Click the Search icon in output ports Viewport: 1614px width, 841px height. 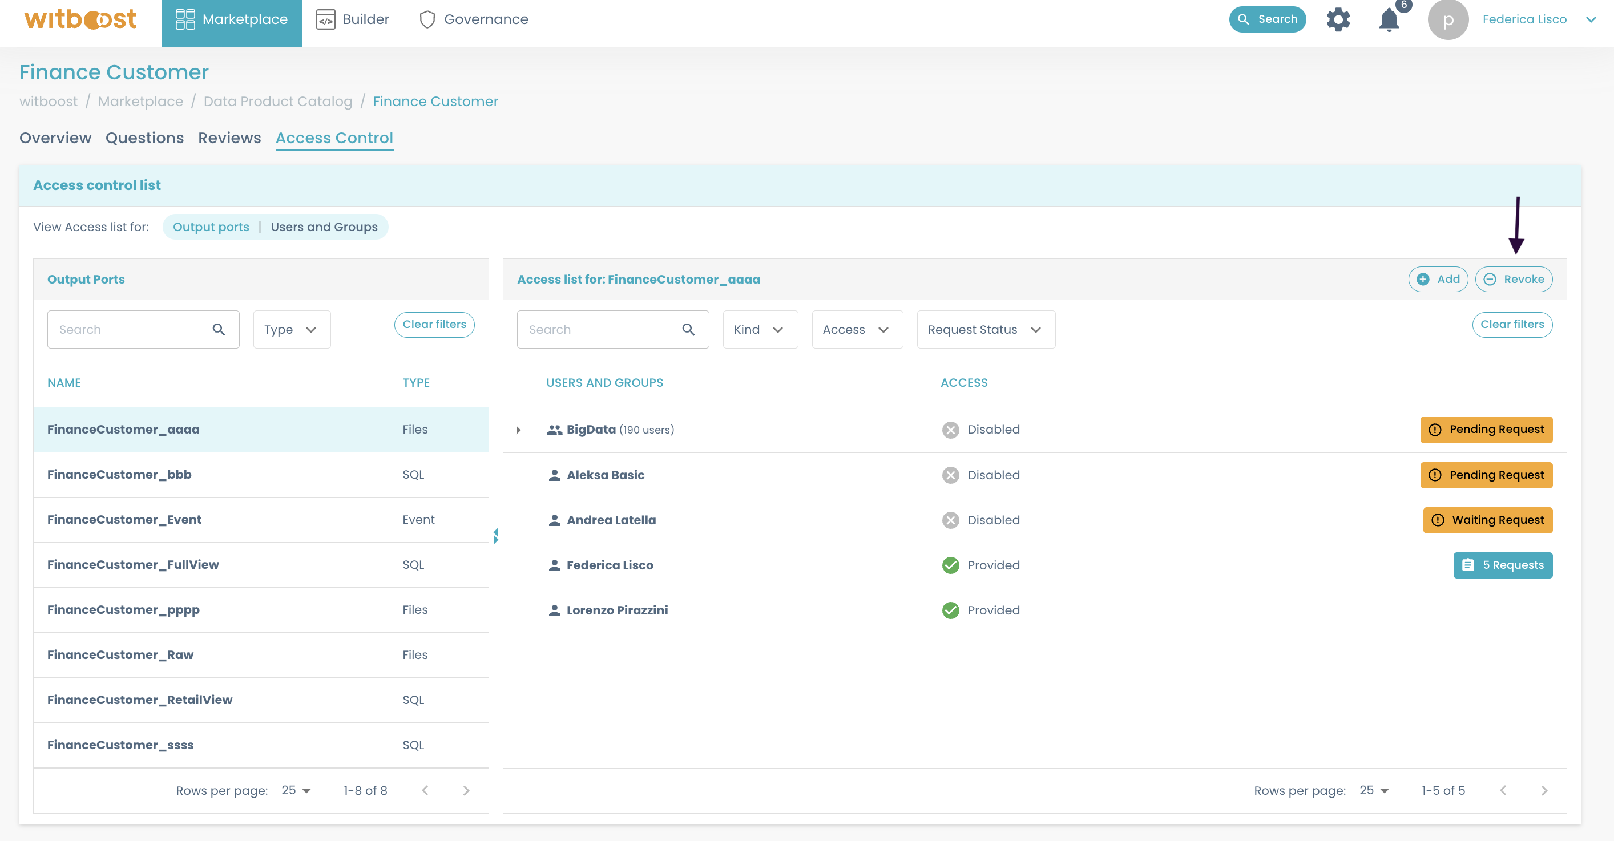pyautogui.click(x=219, y=329)
